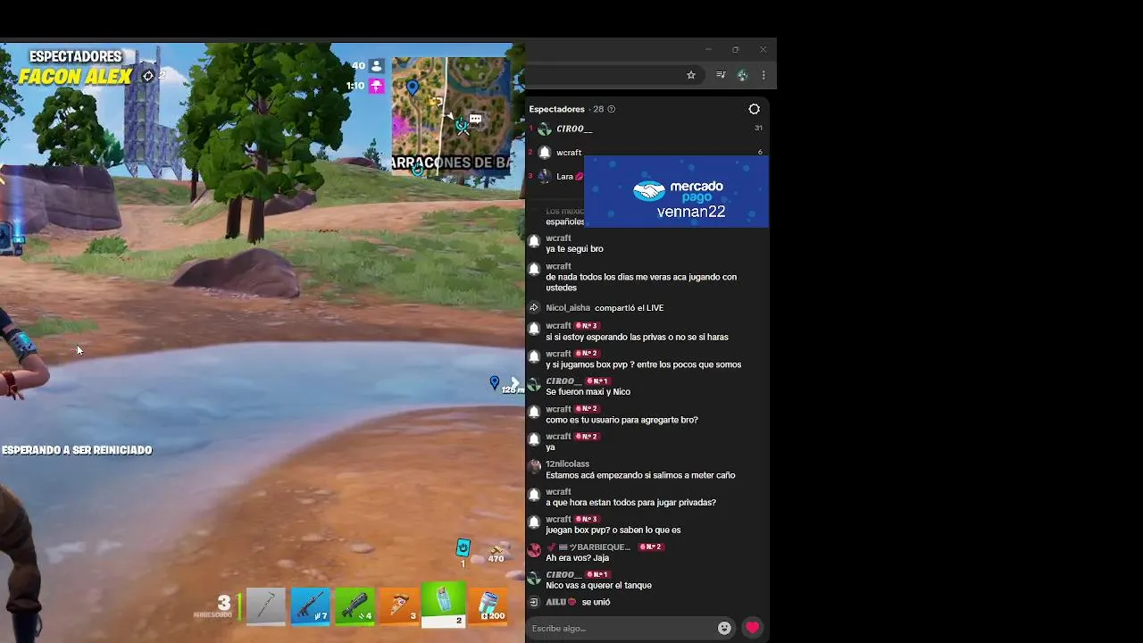
Task: Select the orange jug slot showing 200
Action: click(x=488, y=606)
